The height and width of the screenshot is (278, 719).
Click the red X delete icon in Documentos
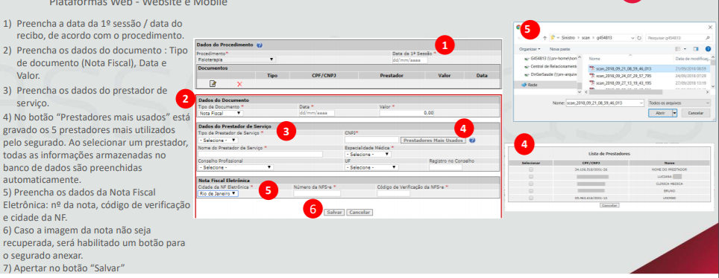[239, 84]
